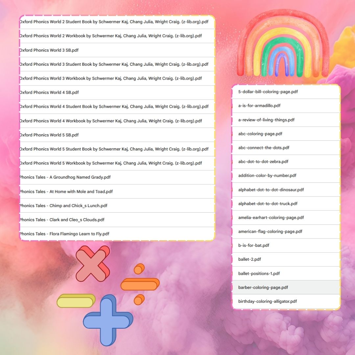Click the yellow minus sign
Screen dimensions: 355x355
point(76,301)
